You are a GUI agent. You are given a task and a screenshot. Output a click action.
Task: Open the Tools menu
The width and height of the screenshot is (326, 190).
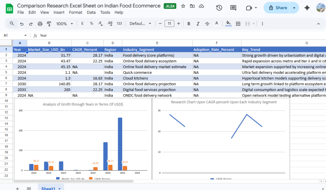pyautogui.click(x=105, y=12)
